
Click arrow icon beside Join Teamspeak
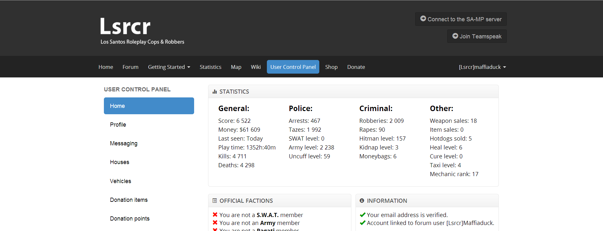[x=455, y=36]
